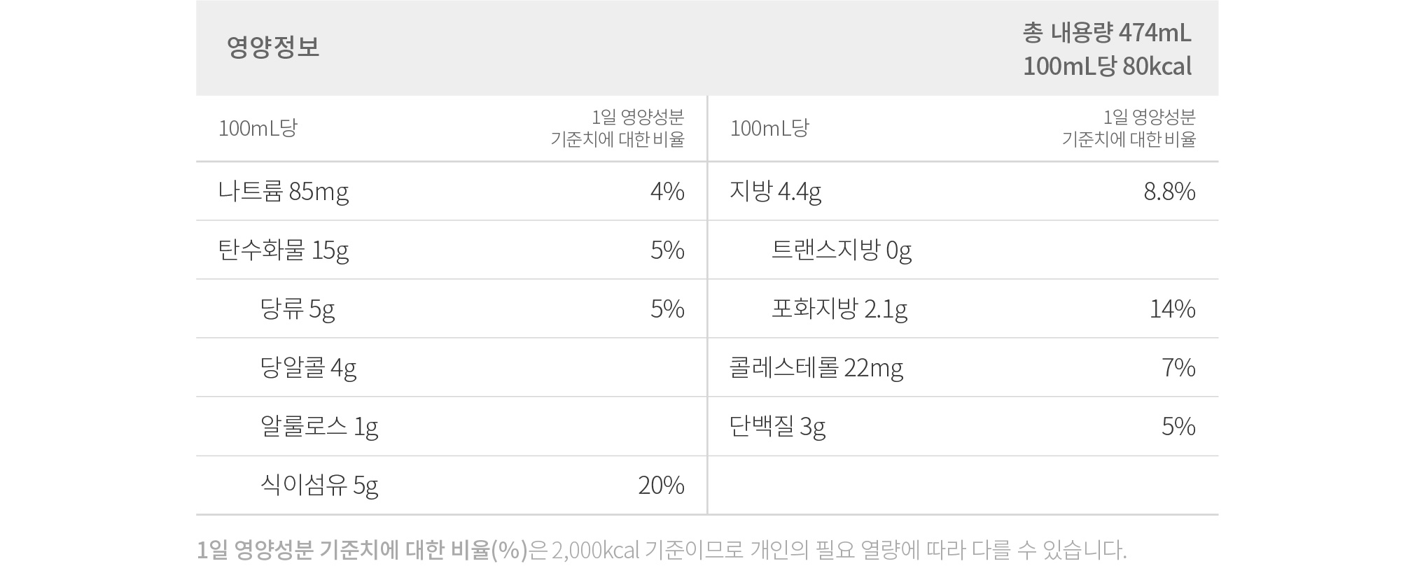This screenshot has width=1415, height=566.
Task: Click the 당알콜 4g entry
Action: 308,368
